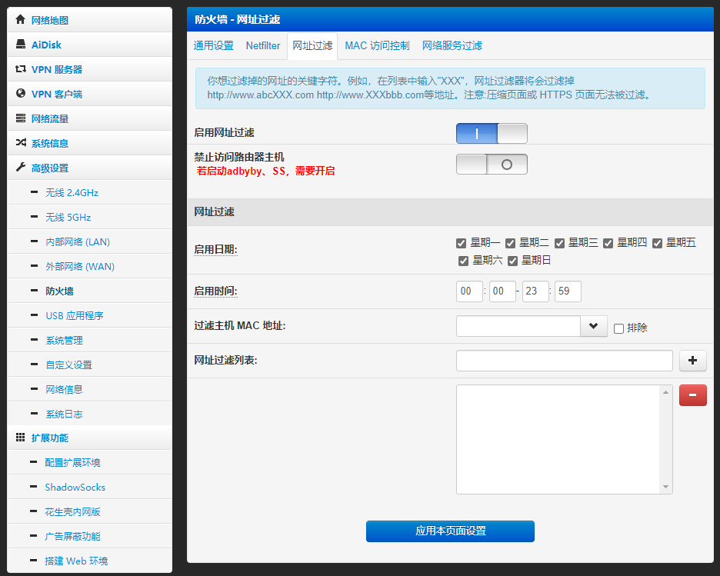
Task: Remove entry with the red minus button
Action: click(x=692, y=395)
